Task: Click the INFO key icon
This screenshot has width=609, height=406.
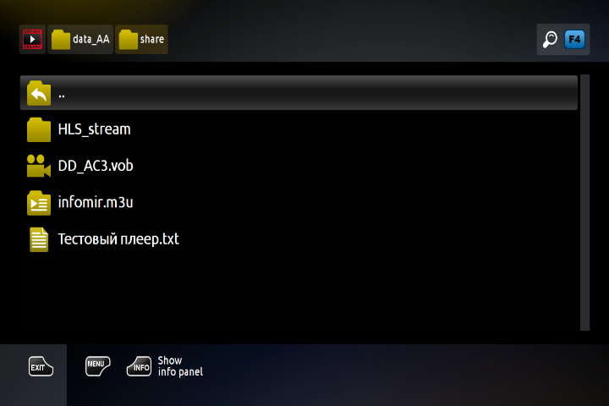Action: [139, 366]
